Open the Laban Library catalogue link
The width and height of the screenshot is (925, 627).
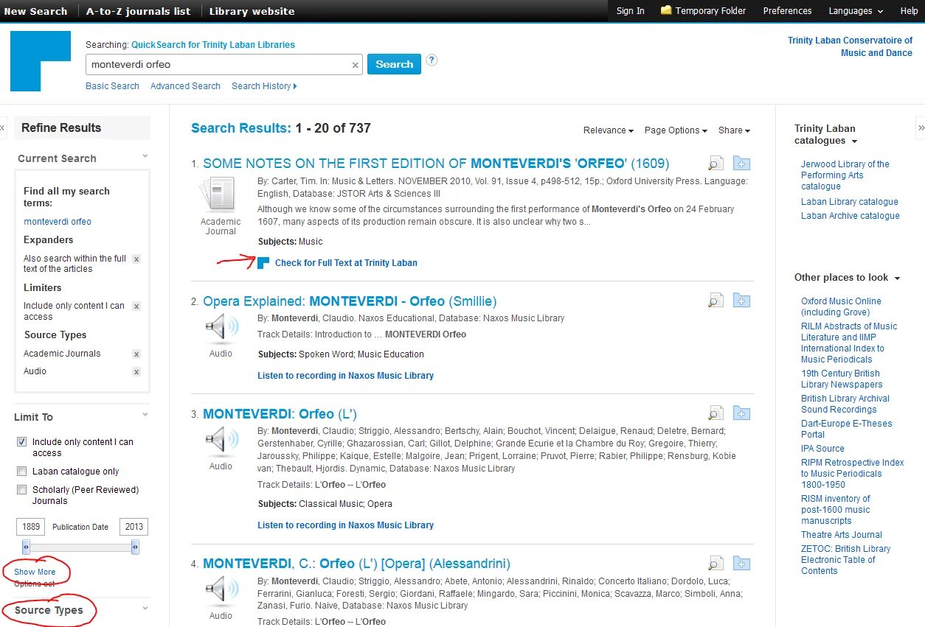point(850,202)
